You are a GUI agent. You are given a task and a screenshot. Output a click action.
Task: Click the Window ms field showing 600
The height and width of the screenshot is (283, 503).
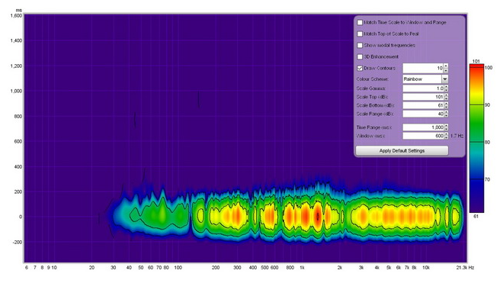[423, 136]
